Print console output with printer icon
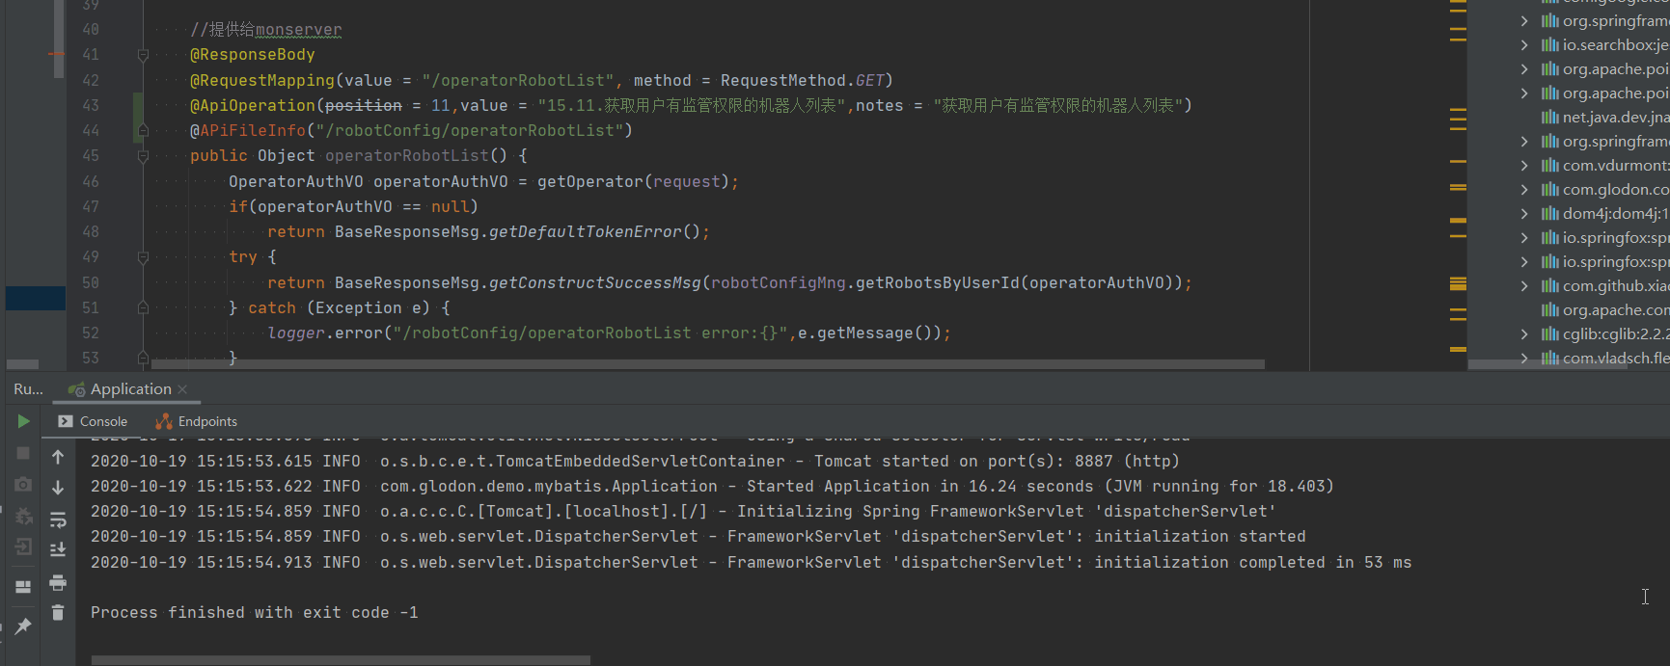 58,582
